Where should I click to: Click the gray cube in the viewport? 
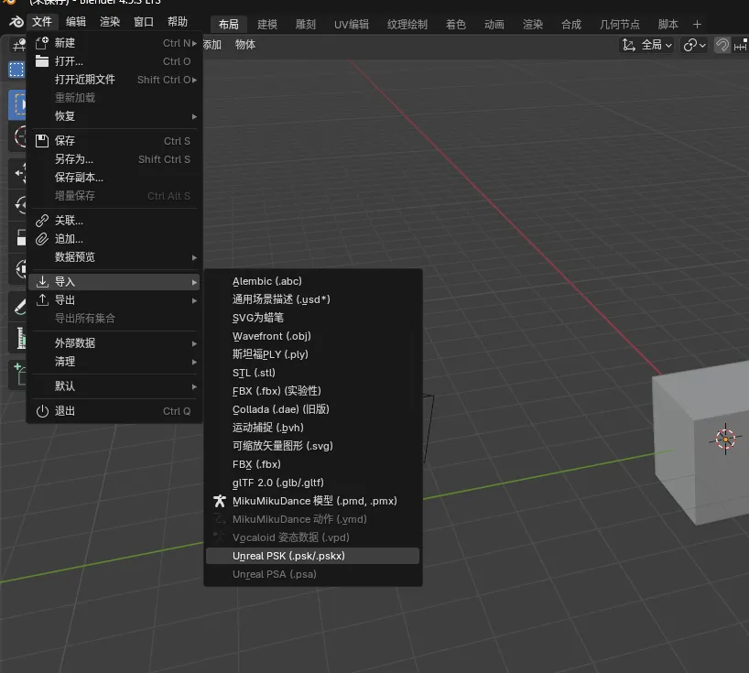point(700,458)
